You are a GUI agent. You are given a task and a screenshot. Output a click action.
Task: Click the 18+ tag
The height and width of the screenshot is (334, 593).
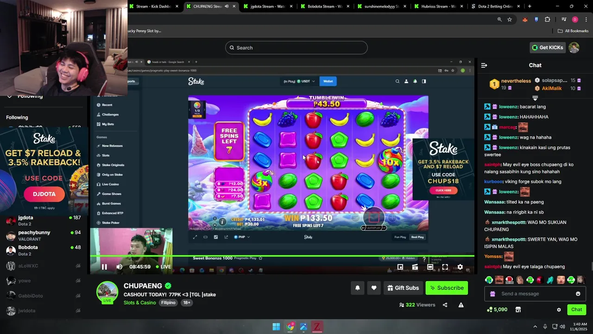coord(187,302)
